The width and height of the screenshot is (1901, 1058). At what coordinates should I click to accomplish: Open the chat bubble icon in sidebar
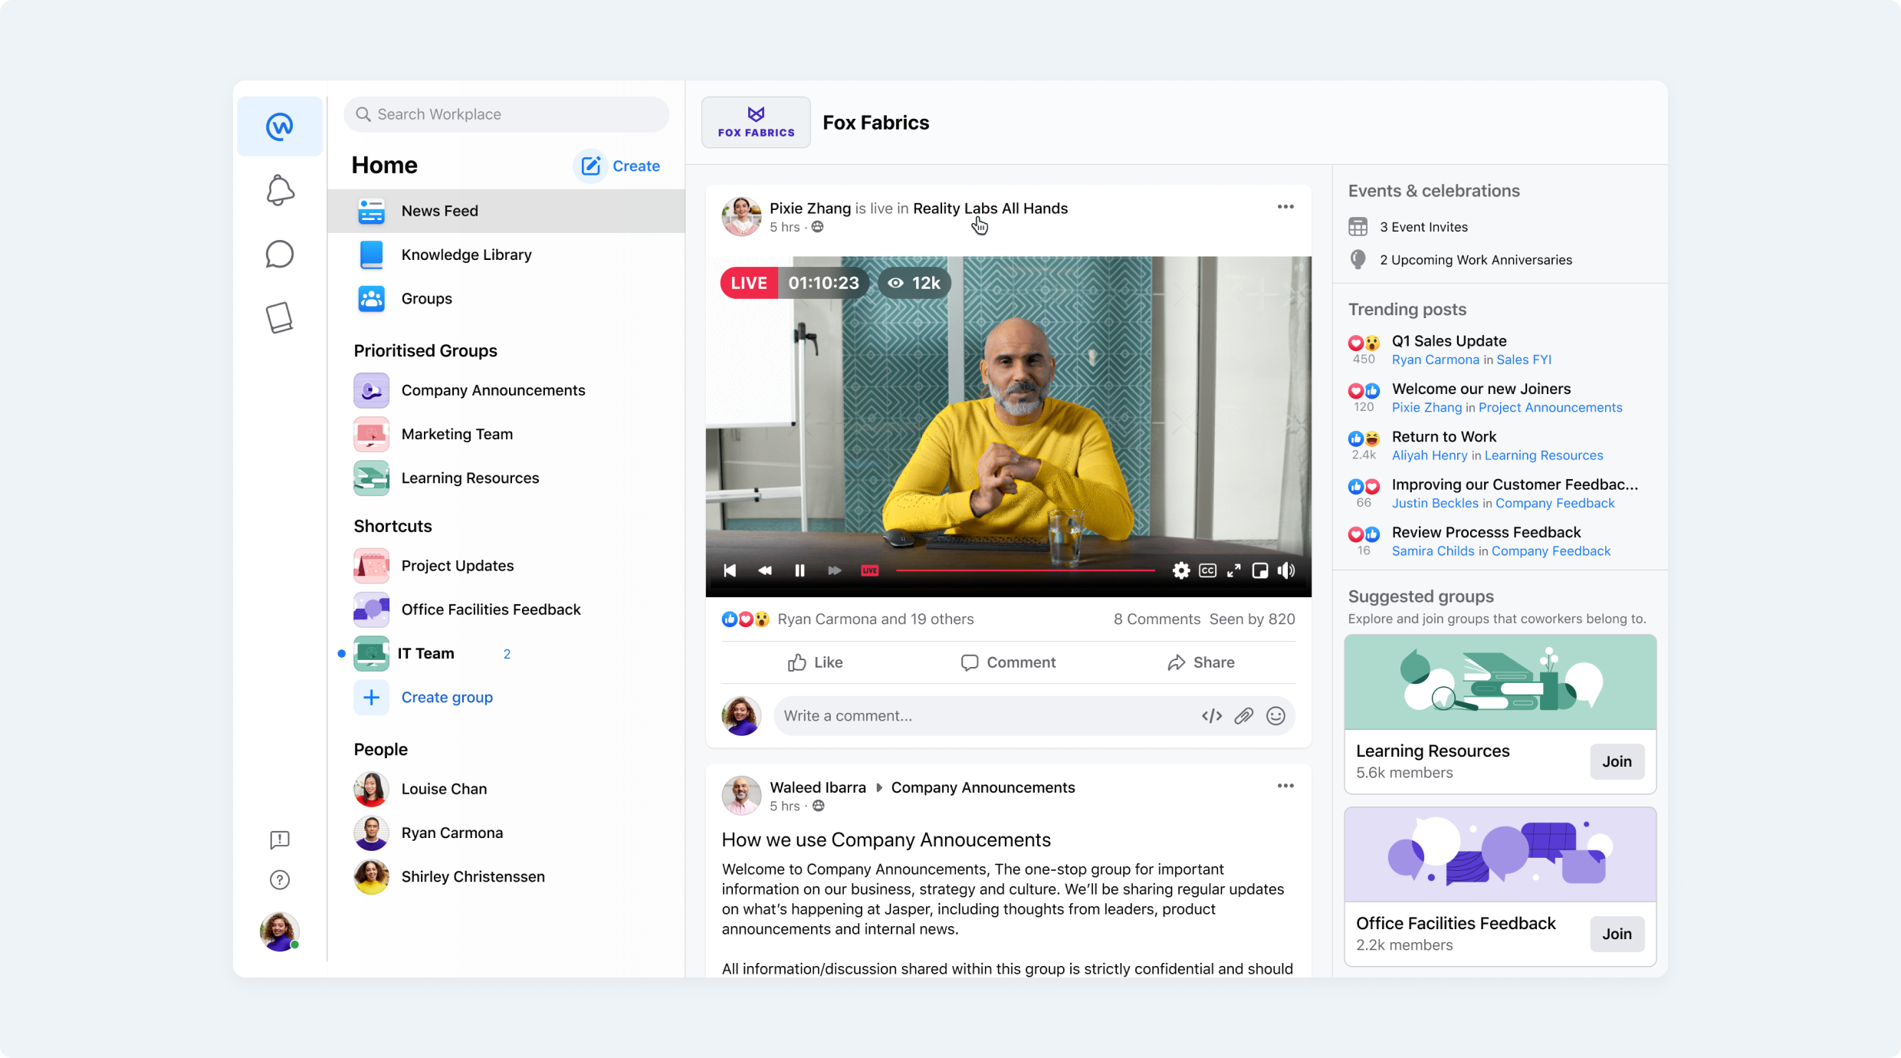(280, 254)
